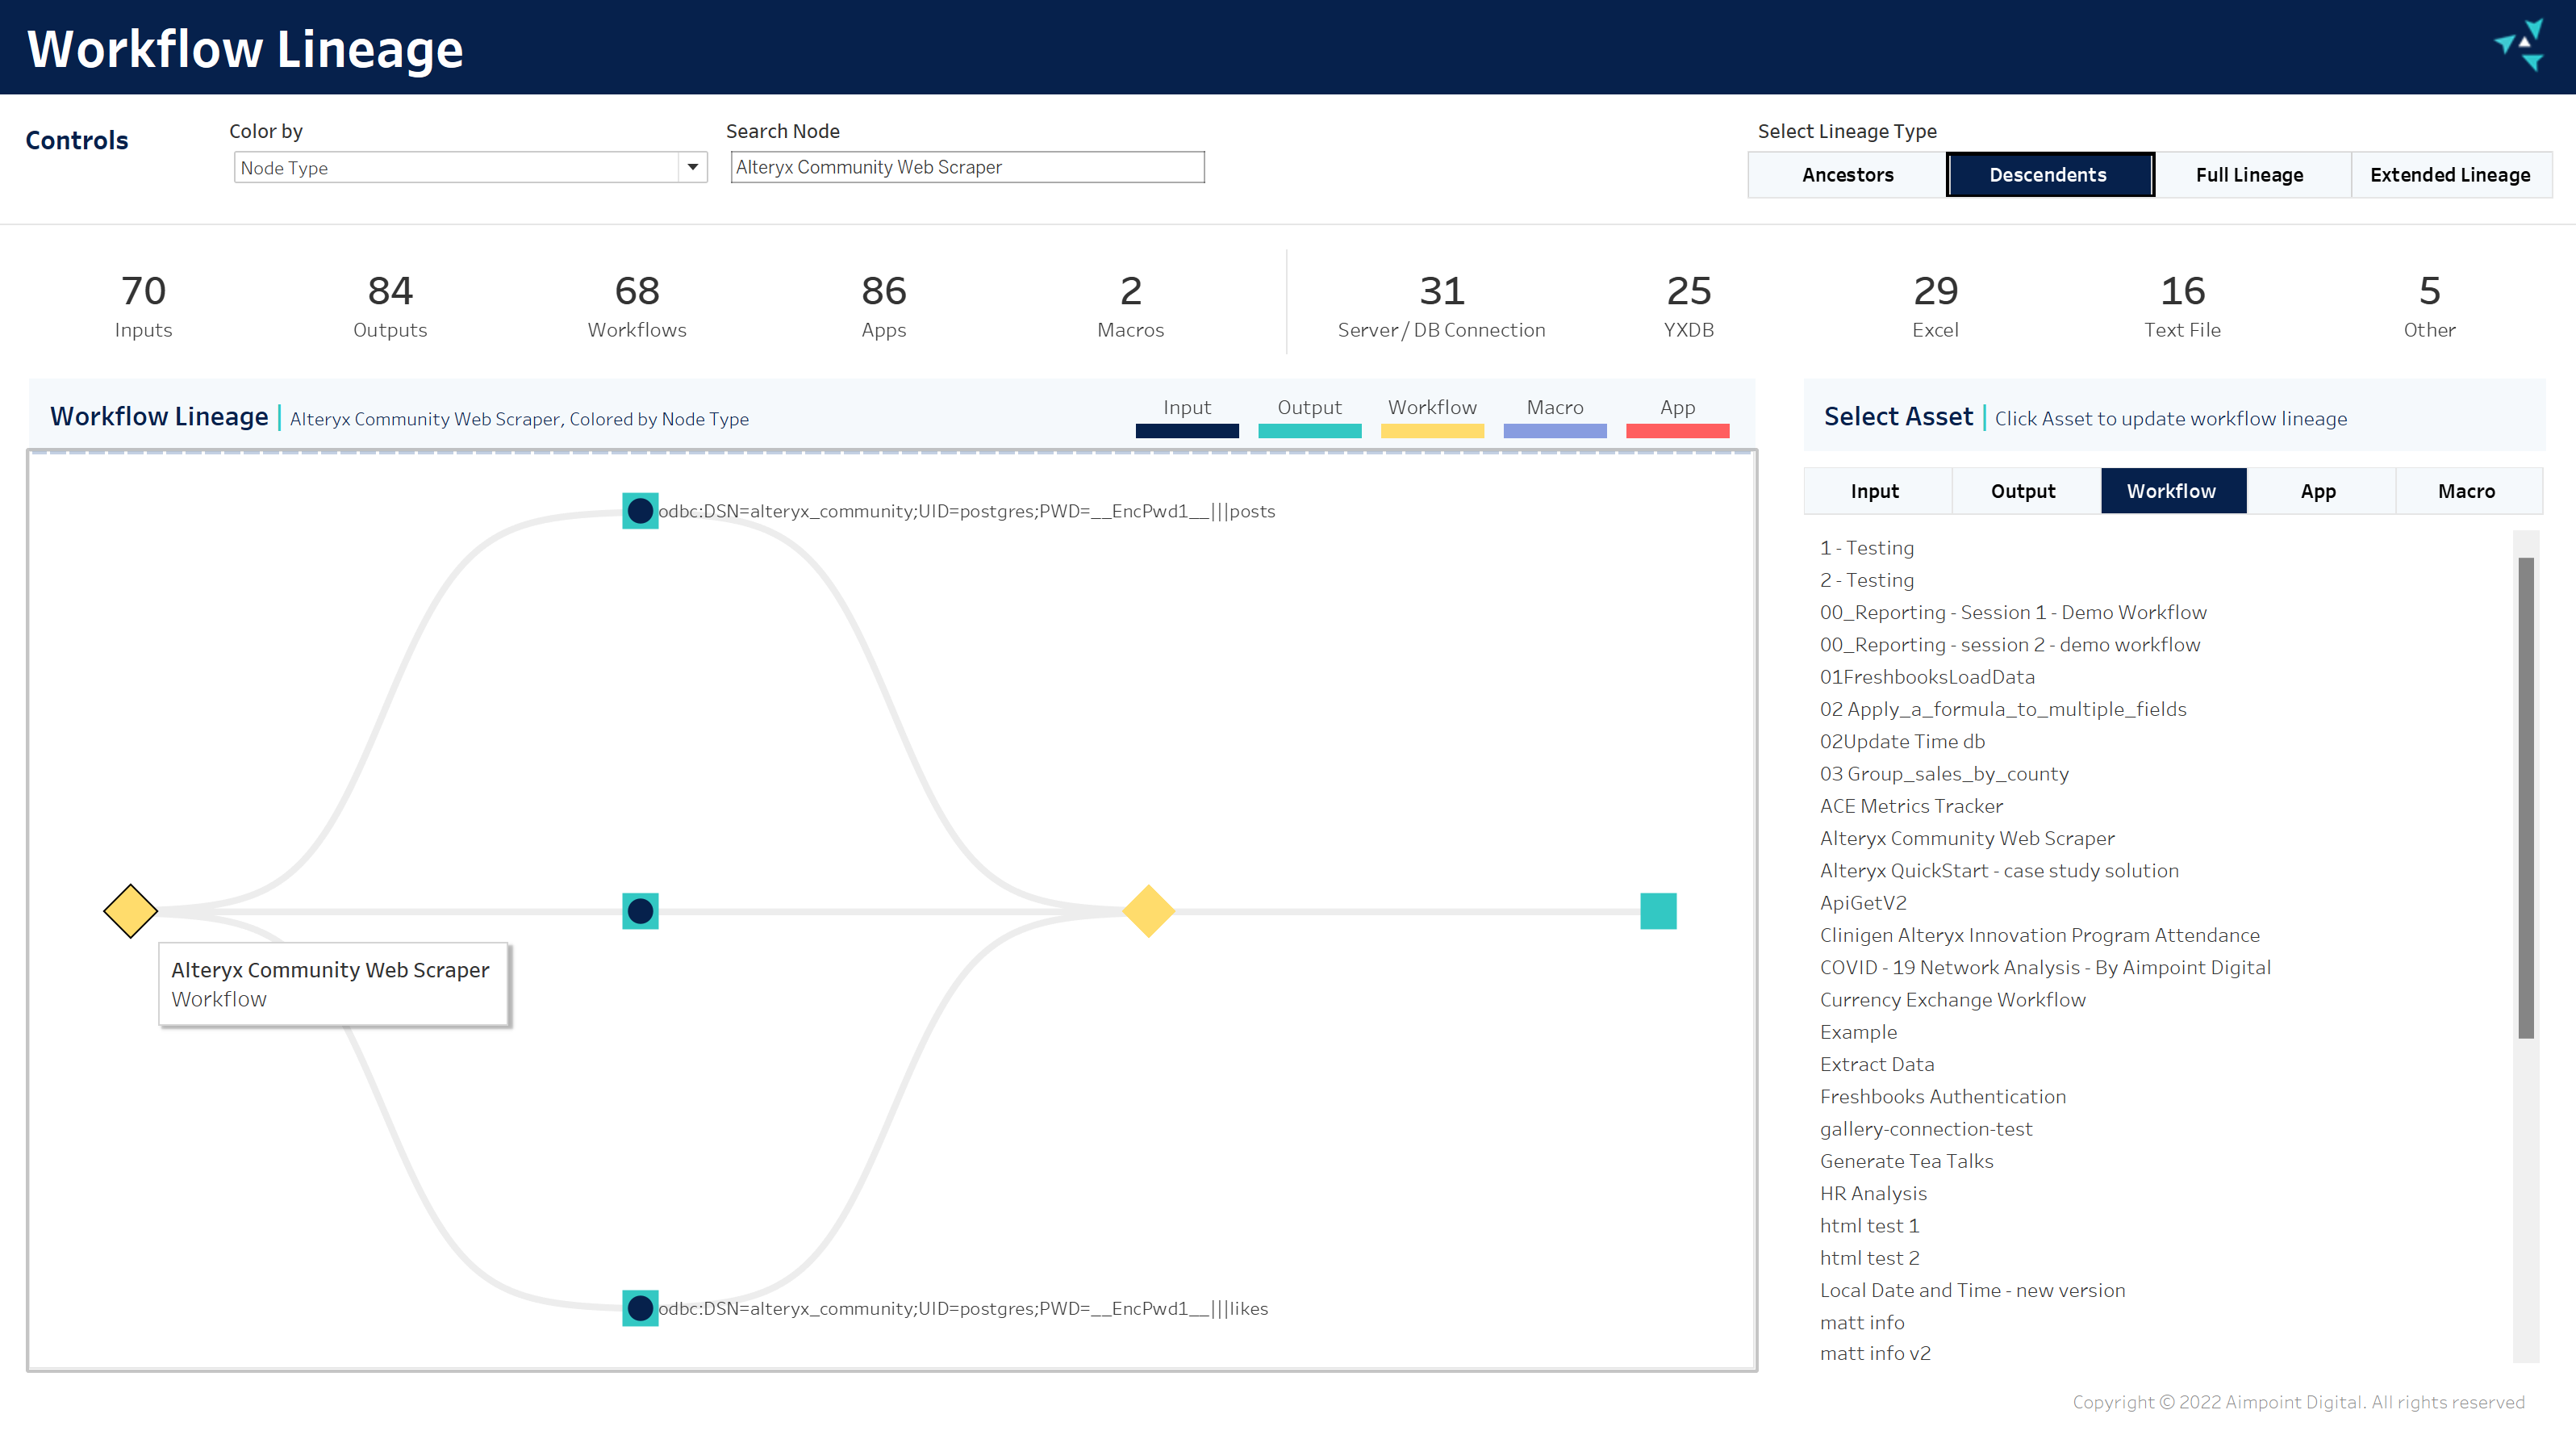The height and width of the screenshot is (1435, 2576).
Task: Select 'html test 2' asset
Action: [1869, 1257]
